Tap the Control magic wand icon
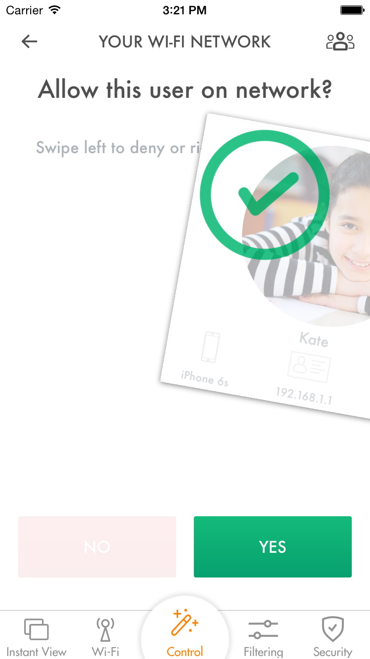 [x=185, y=623]
